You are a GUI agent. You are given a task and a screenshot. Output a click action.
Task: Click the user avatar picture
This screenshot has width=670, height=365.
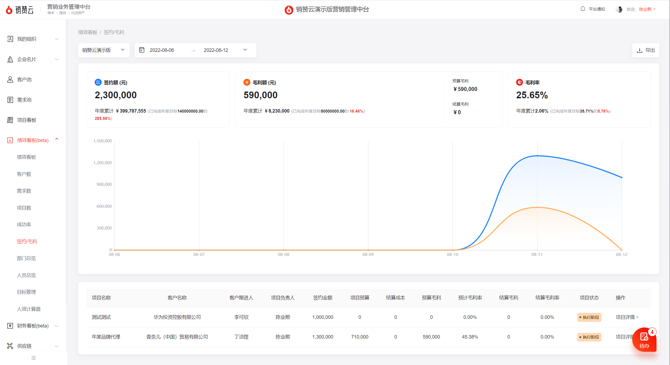[619, 9]
